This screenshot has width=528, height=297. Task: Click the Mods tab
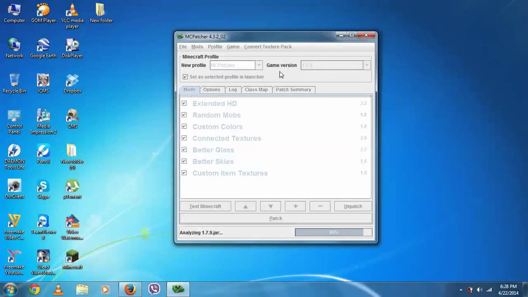point(189,90)
